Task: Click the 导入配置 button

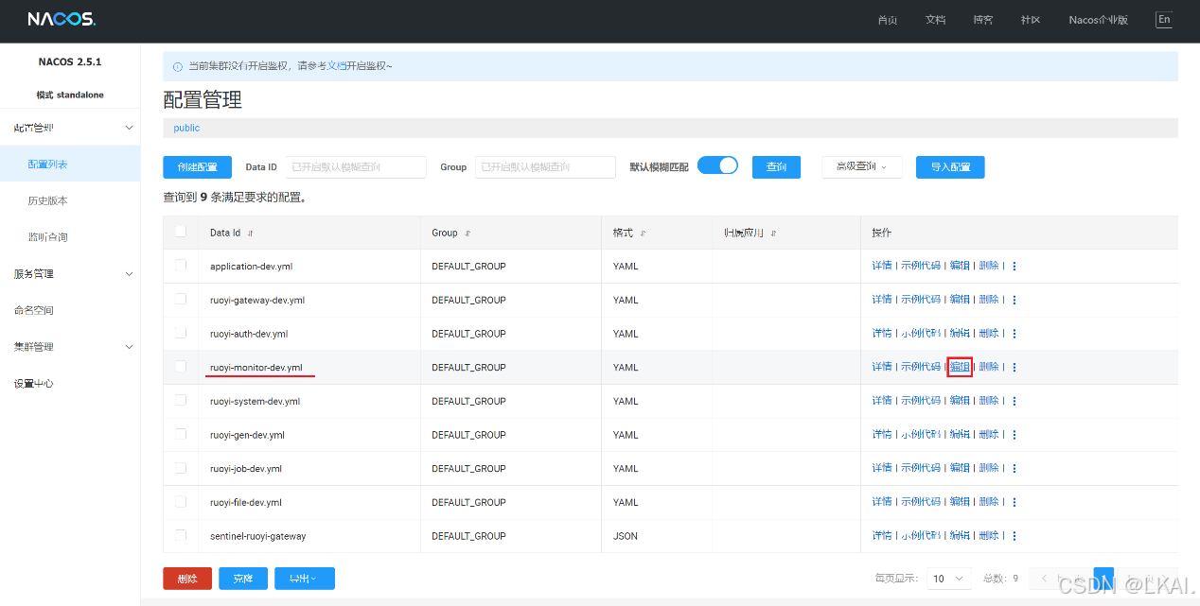Action: (x=950, y=167)
